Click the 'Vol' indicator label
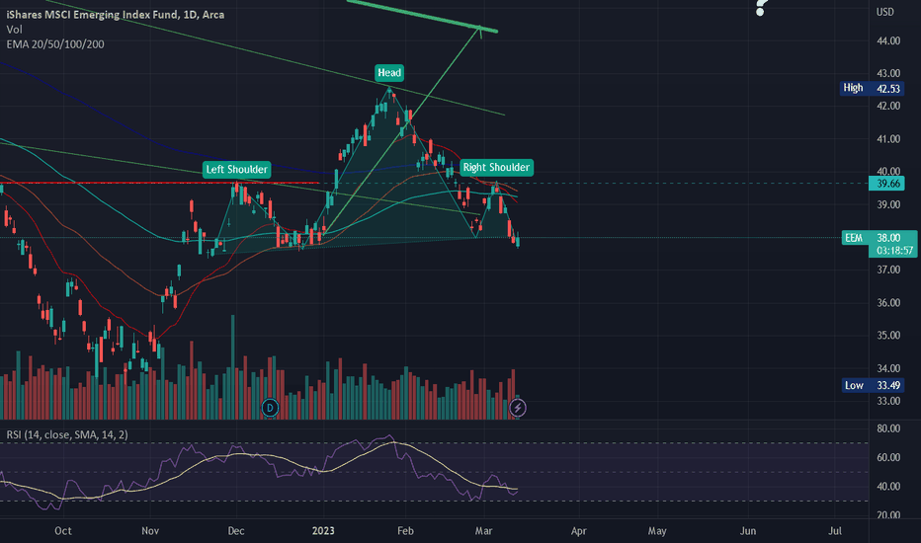Image resolution: width=921 pixels, height=543 pixels. click(x=14, y=30)
